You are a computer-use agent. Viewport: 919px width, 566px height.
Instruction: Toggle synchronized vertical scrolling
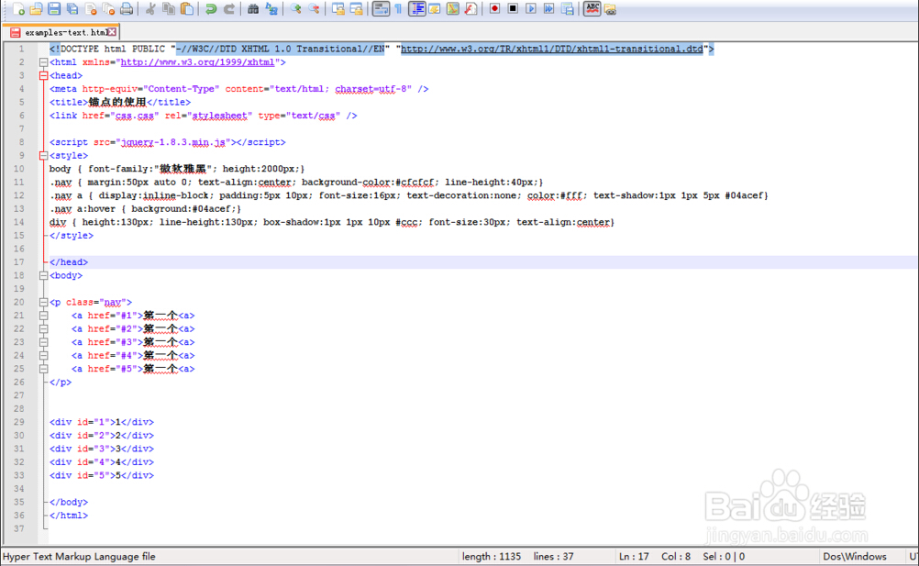point(338,9)
